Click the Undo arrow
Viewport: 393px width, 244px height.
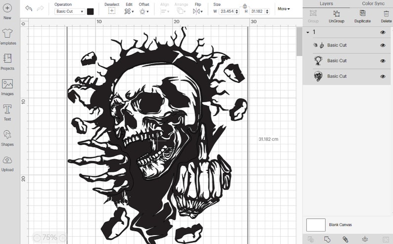point(29,8)
